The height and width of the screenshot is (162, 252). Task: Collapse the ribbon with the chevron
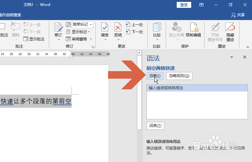(248, 47)
